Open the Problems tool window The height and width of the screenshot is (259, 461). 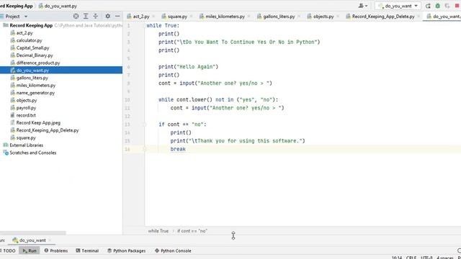(x=56, y=251)
